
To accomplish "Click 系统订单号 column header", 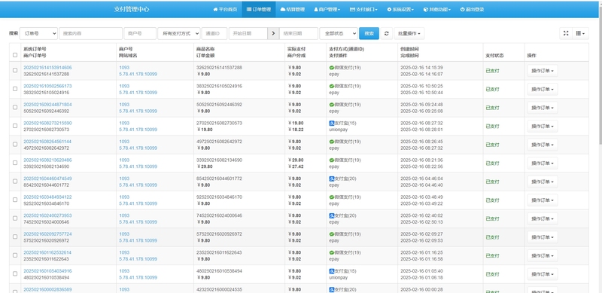I will 35,49.
